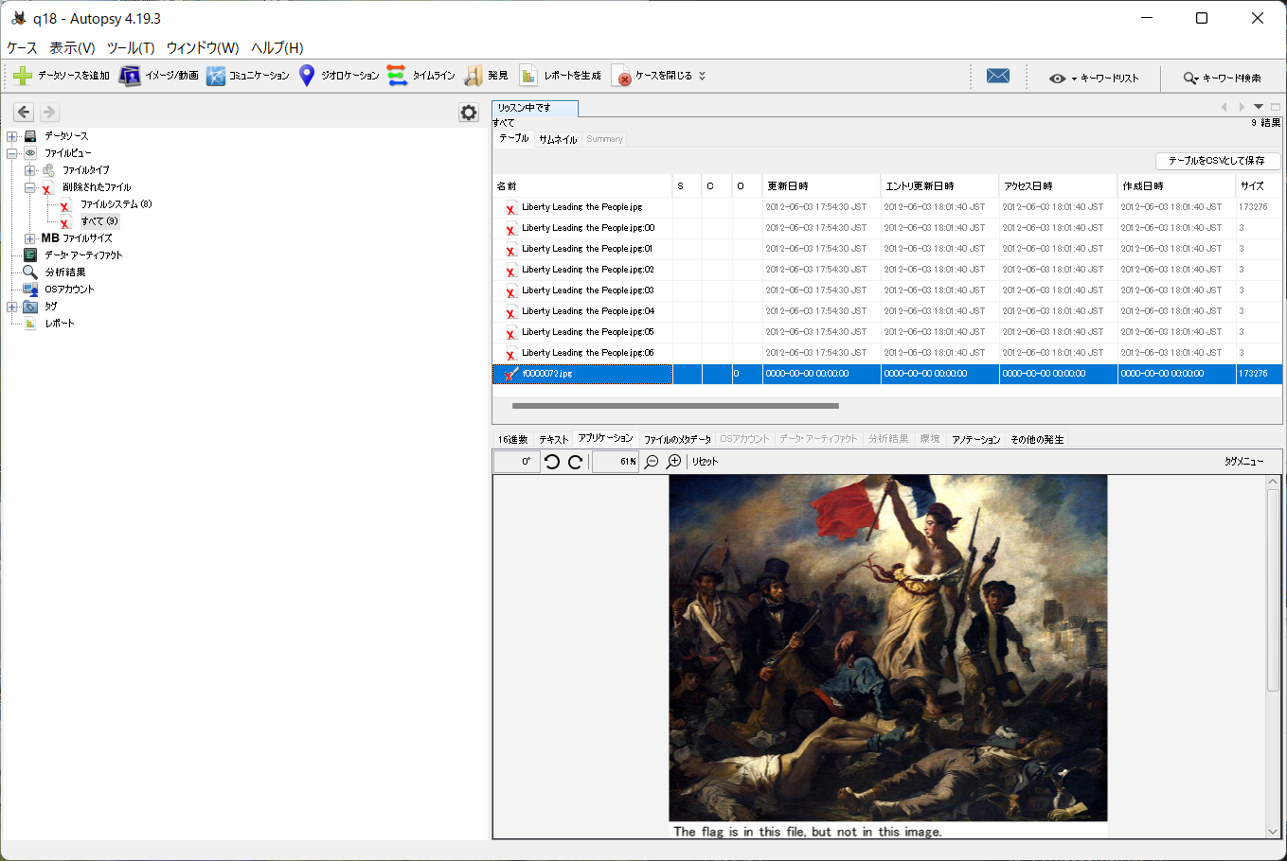Click the ケースを閉じる toolbar button

pos(652,76)
